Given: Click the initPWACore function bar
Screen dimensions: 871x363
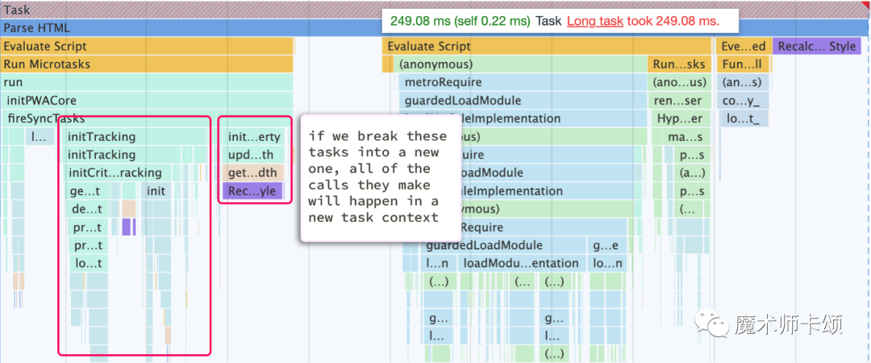Looking at the screenshot, I should coord(145,101).
